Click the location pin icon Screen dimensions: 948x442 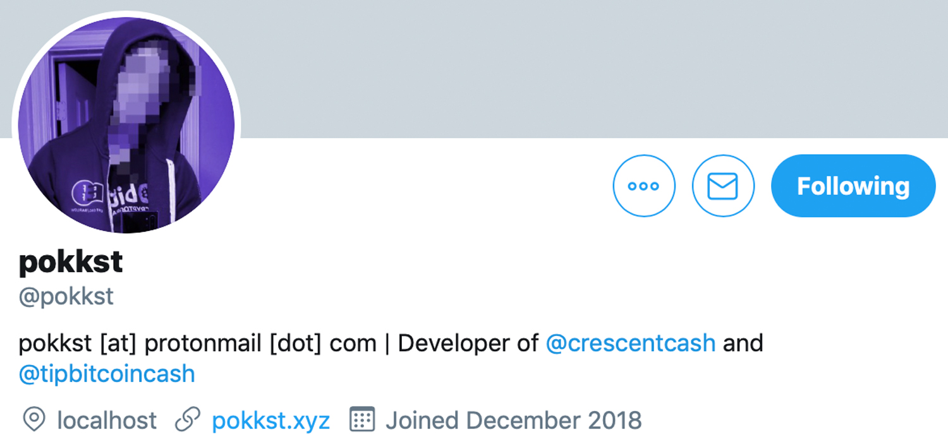[x=34, y=419]
